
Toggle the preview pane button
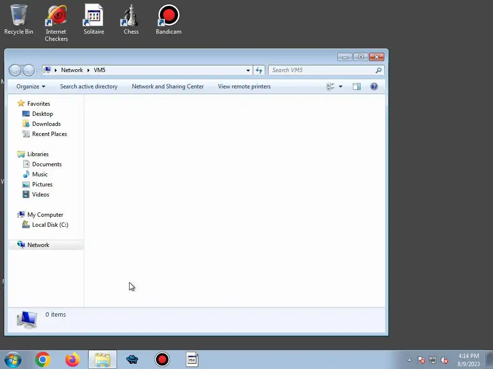(x=357, y=86)
